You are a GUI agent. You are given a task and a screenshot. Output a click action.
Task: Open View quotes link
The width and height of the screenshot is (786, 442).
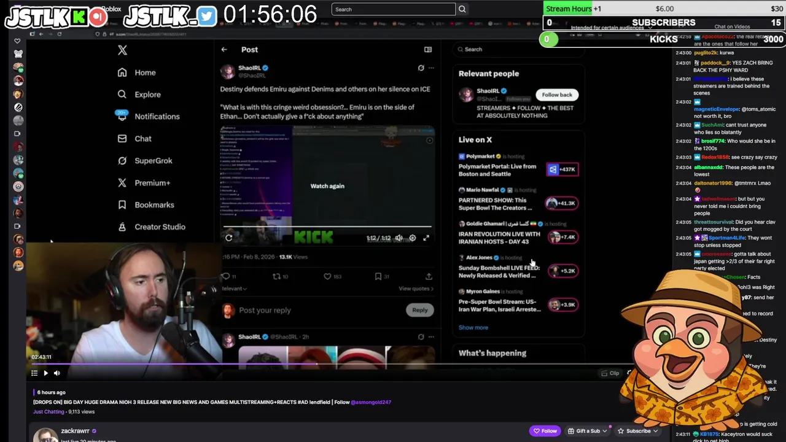416,289
